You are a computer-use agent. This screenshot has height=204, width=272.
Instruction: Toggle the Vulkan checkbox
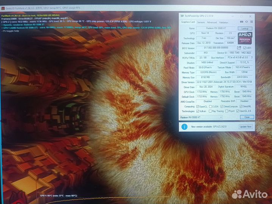pos(197,111)
